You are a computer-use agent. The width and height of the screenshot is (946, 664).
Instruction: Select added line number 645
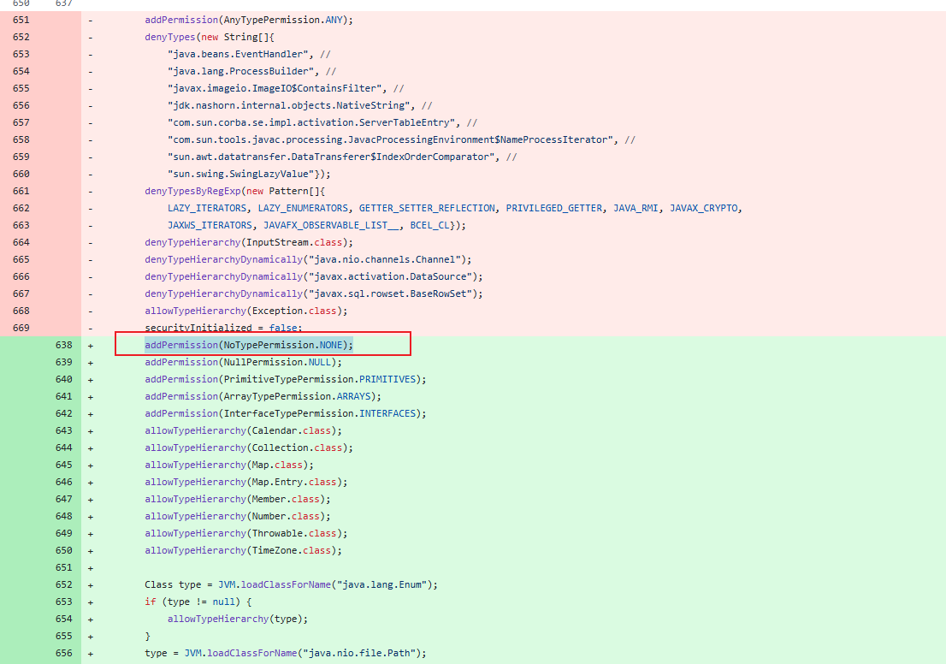pos(64,465)
